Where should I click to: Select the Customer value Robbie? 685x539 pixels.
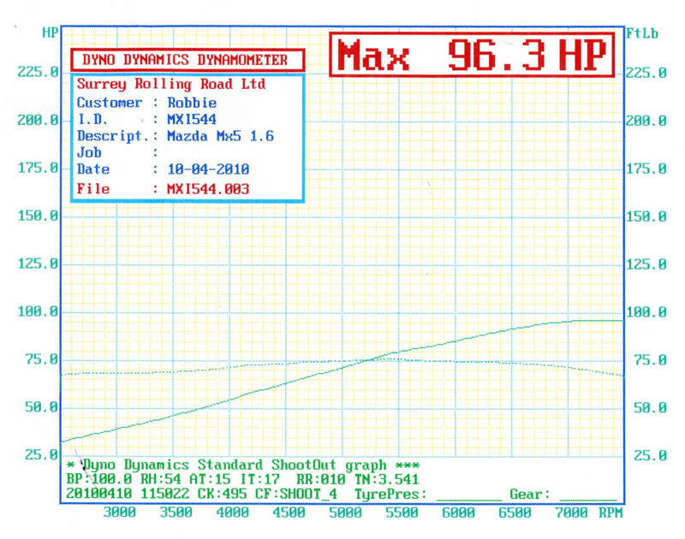point(192,103)
